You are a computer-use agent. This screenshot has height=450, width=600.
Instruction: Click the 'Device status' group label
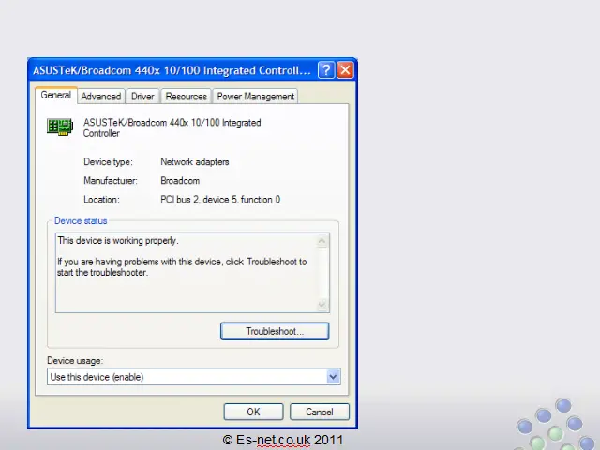coord(81,221)
